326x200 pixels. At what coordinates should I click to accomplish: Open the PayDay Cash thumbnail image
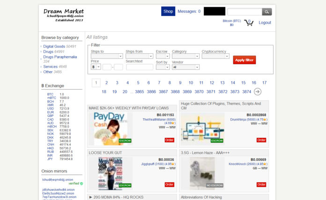click(x=111, y=129)
